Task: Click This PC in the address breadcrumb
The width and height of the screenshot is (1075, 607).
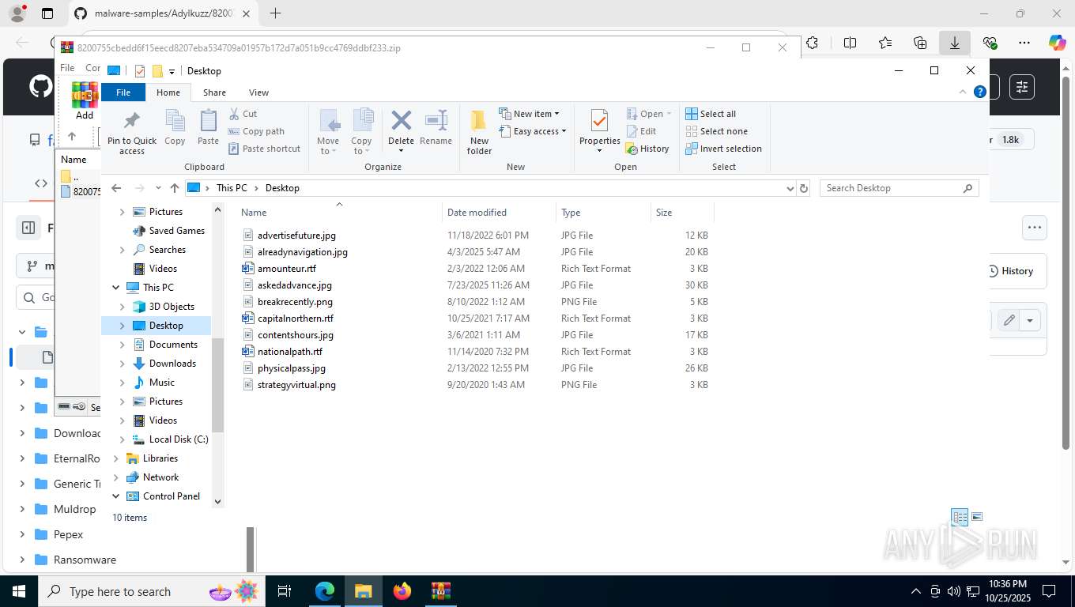Action: tap(232, 188)
